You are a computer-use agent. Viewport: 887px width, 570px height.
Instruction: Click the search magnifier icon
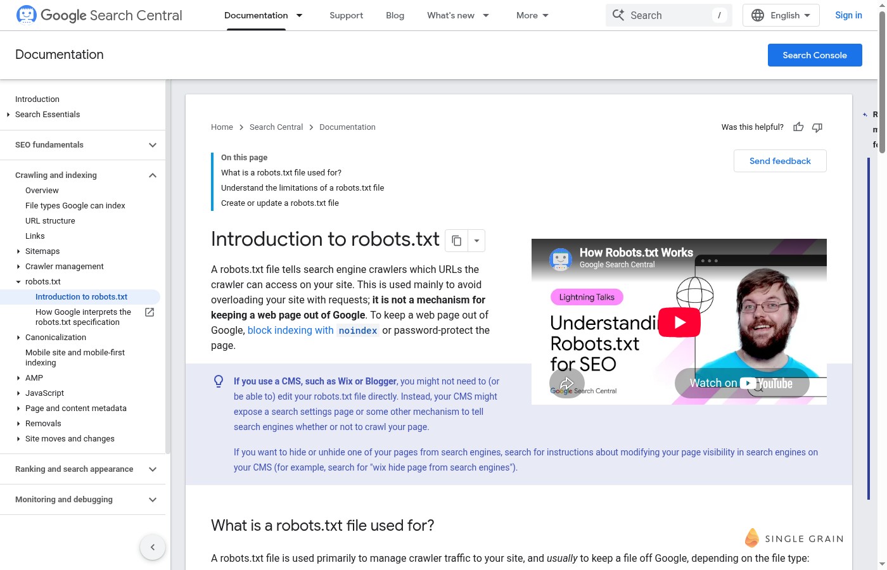[x=618, y=15]
